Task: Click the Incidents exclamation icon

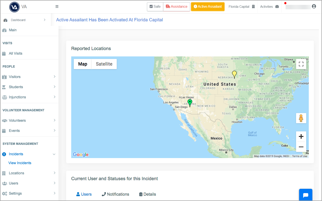Action: coord(4,154)
